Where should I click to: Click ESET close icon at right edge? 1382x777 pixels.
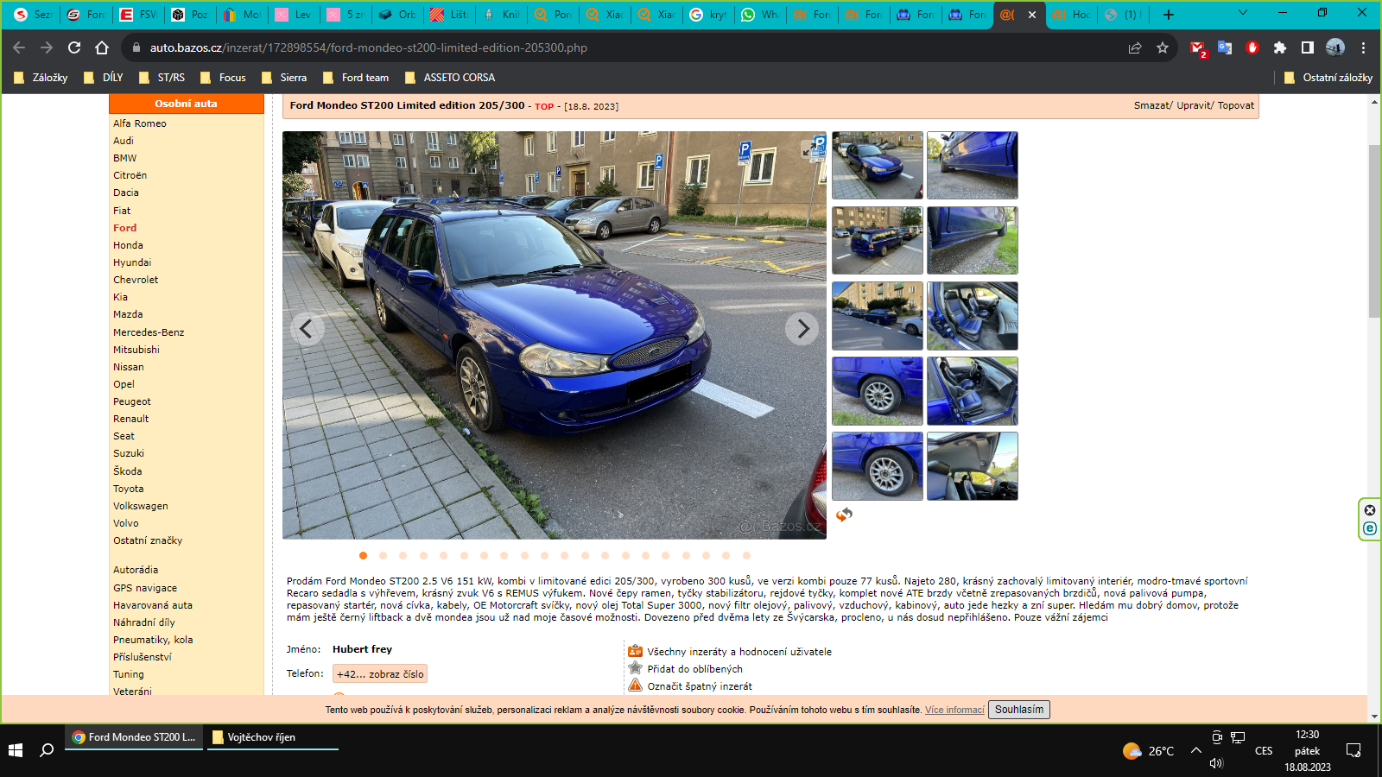click(1370, 510)
